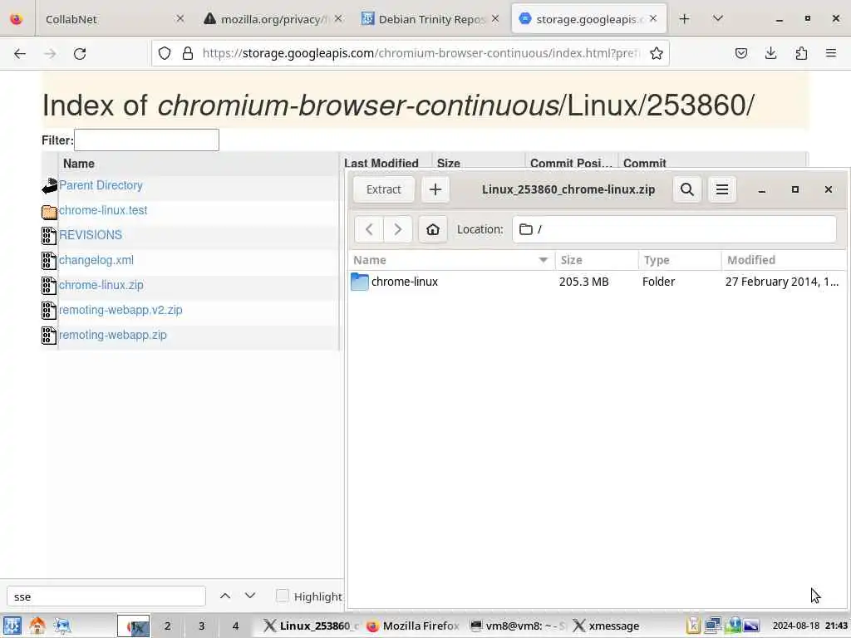Image resolution: width=851 pixels, height=638 pixels.
Task: Click the folder icon beside chrome-linux.test
Action: coord(49,212)
